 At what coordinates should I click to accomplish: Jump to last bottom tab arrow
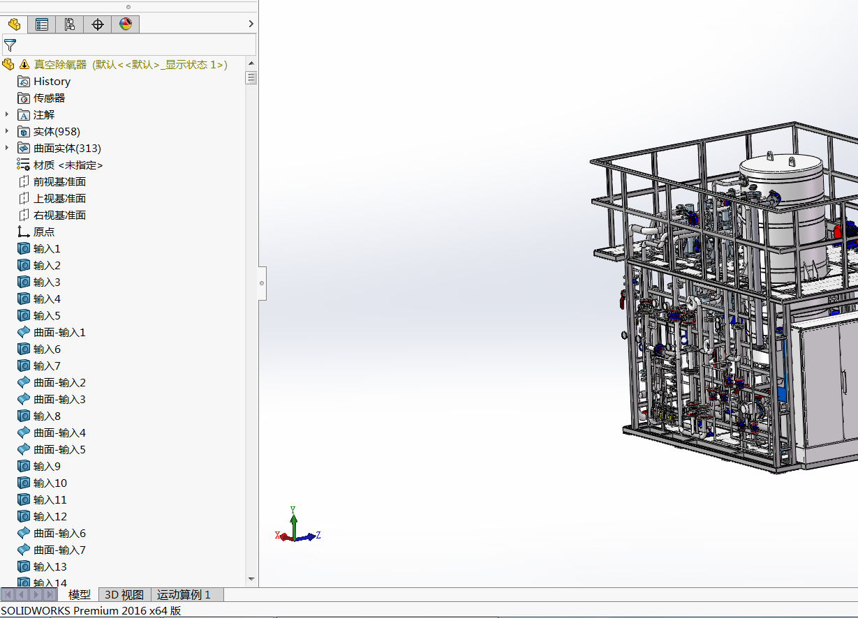[50, 595]
